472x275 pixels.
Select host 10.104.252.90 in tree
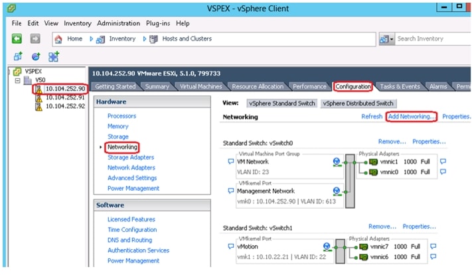pos(65,89)
